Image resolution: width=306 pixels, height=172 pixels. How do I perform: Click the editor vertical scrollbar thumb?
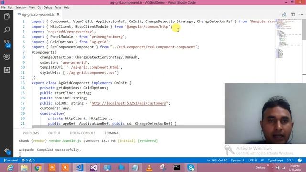[x=304, y=29]
